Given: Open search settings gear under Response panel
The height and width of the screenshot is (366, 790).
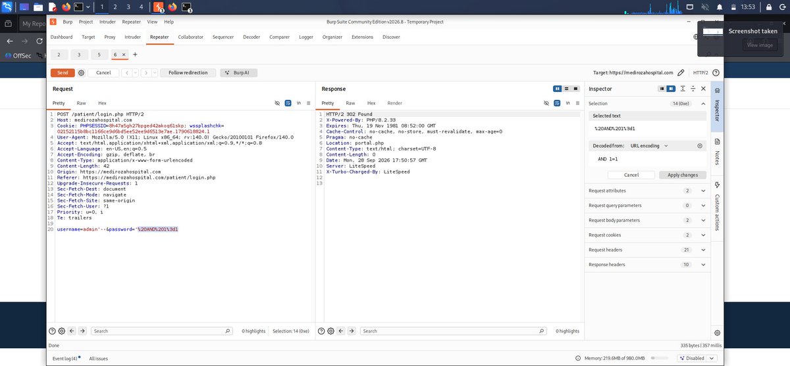Looking at the screenshot, I should click(330, 331).
